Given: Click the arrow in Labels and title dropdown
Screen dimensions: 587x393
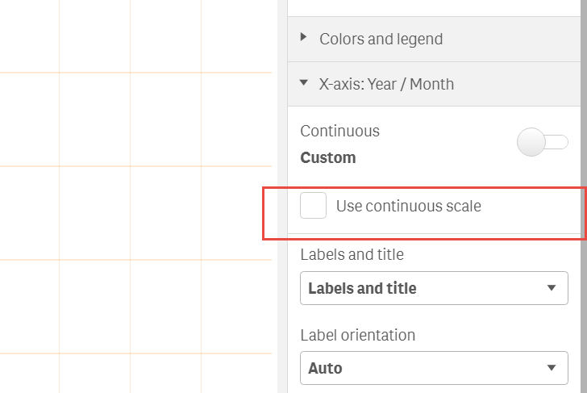Looking at the screenshot, I should click(x=552, y=288).
